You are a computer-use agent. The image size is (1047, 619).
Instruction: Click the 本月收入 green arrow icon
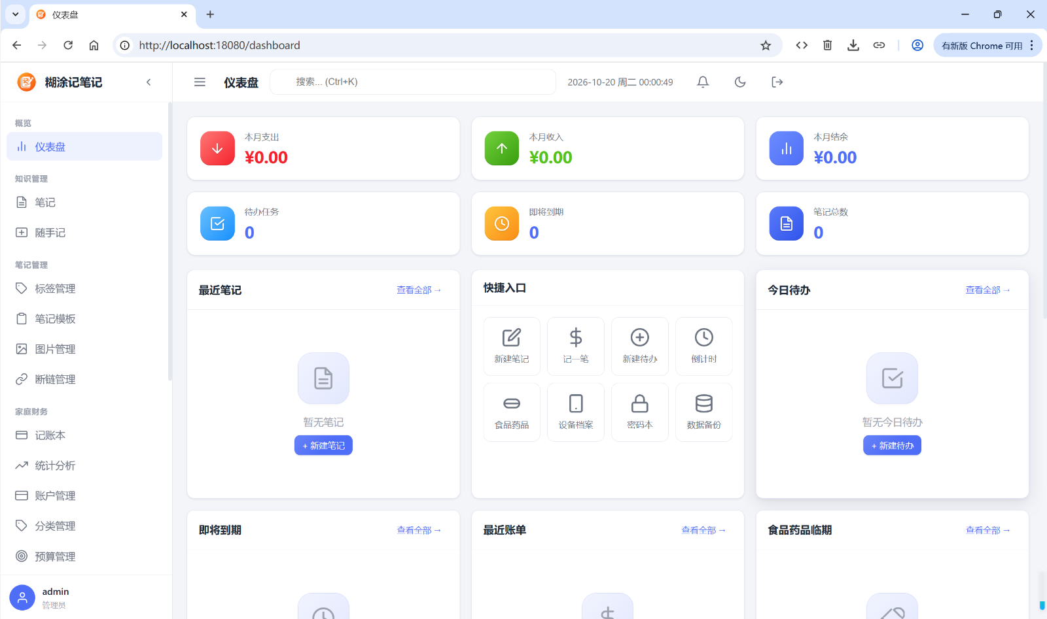pos(502,148)
